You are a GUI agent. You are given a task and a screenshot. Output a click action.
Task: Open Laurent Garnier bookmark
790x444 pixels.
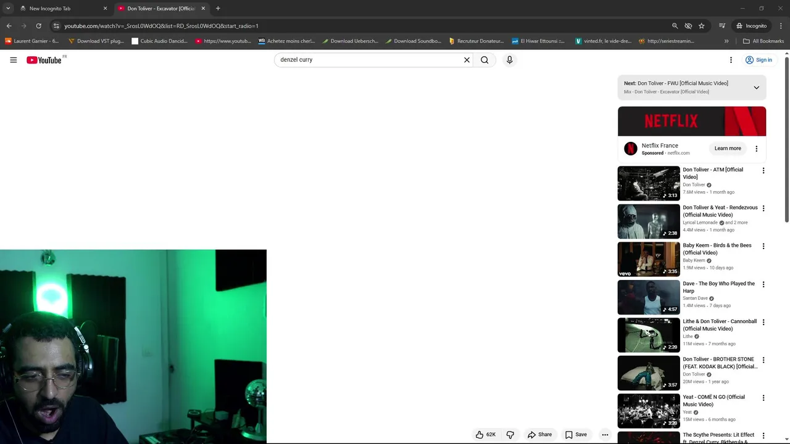point(31,41)
